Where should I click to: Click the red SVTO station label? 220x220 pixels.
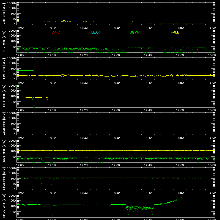56,32
